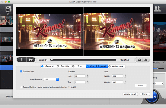Screen dimensions: 166x108
Task: Click the expand arrows icon in main window
Action: (164, 62)
